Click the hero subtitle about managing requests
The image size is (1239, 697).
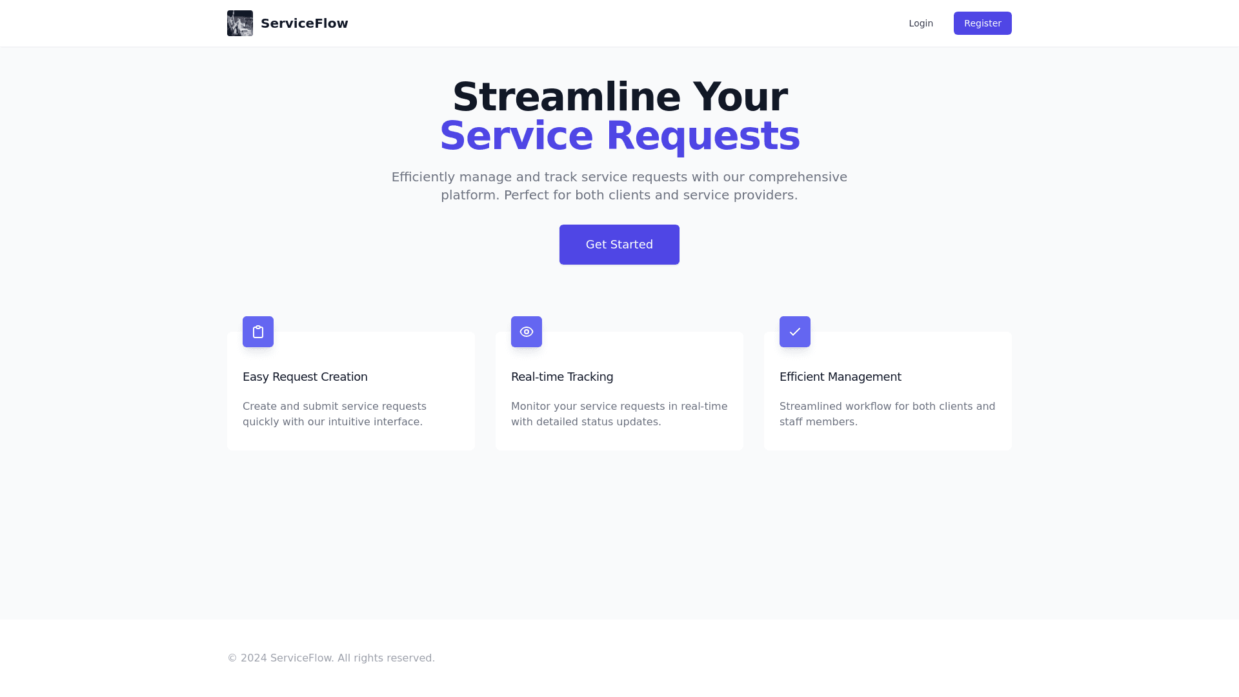(x=619, y=186)
